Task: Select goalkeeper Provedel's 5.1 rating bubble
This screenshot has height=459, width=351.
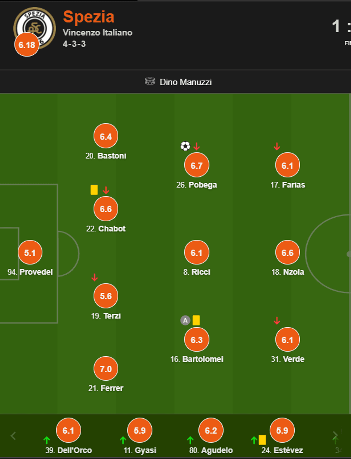Action: coord(30,252)
